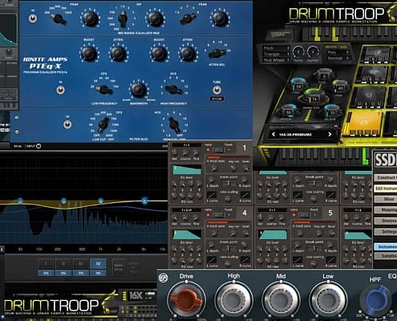Viewport: 397px width, 321px height.
Task: Open the SSD Grooves tab
Action: (386, 221)
